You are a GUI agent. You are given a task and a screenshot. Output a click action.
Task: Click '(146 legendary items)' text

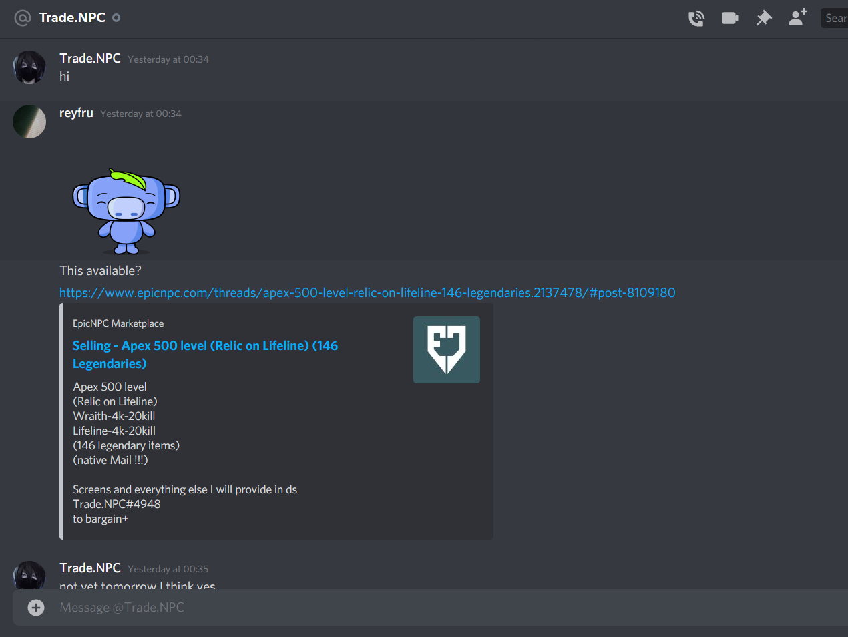click(x=126, y=445)
